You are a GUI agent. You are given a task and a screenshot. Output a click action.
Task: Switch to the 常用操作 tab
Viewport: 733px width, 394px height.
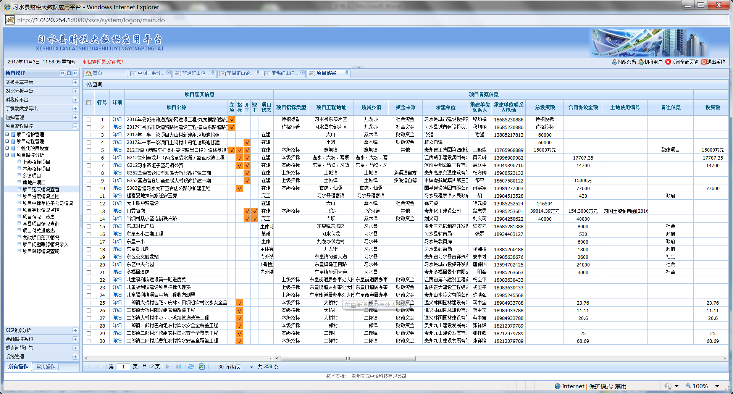point(45,367)
